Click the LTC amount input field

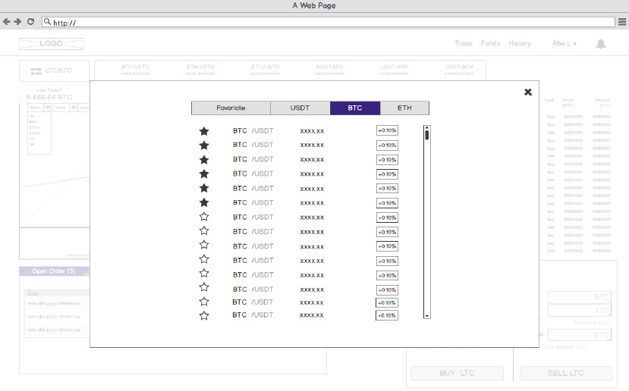point(579,310)
